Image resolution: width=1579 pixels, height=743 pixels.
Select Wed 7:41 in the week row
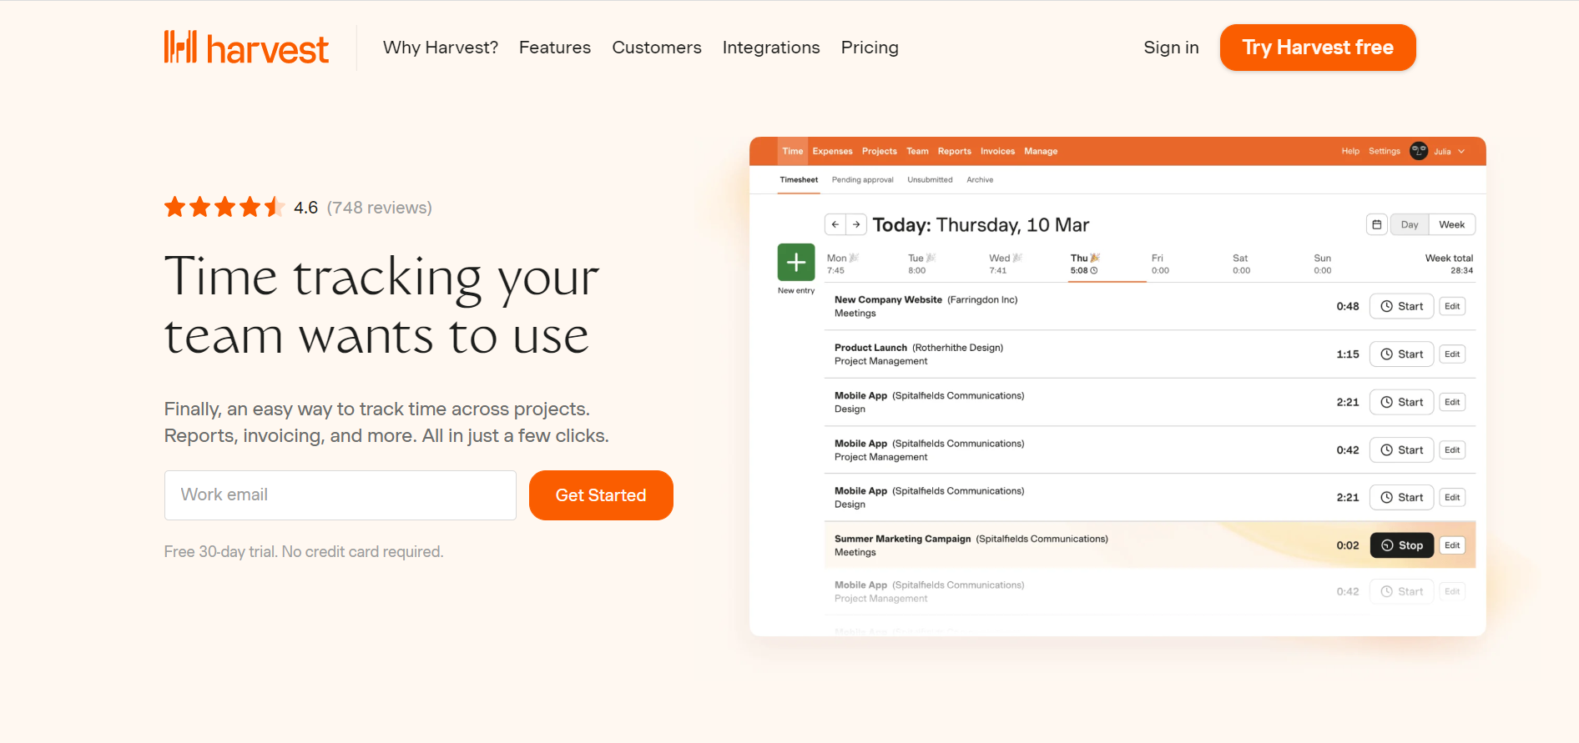click(1006, 264)
